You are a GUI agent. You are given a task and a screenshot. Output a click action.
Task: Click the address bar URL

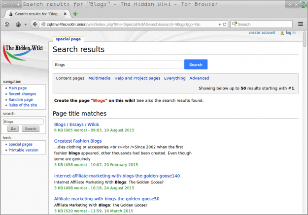tap(123, 24)
